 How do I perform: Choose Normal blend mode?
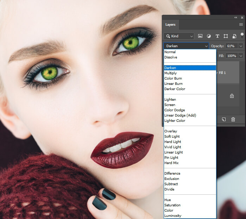(x=190, y=52)
